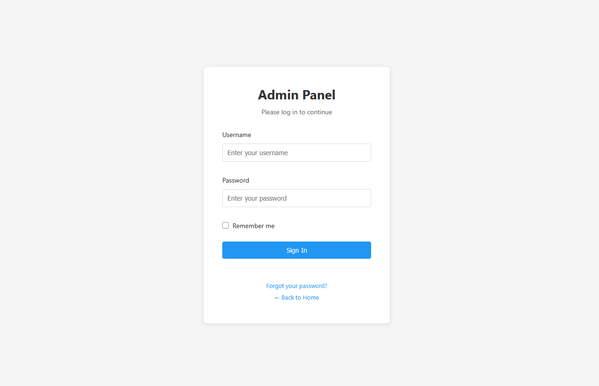Click the Sign In button
Viewport: 599px width, 386px height.
[x=296, y=250]
